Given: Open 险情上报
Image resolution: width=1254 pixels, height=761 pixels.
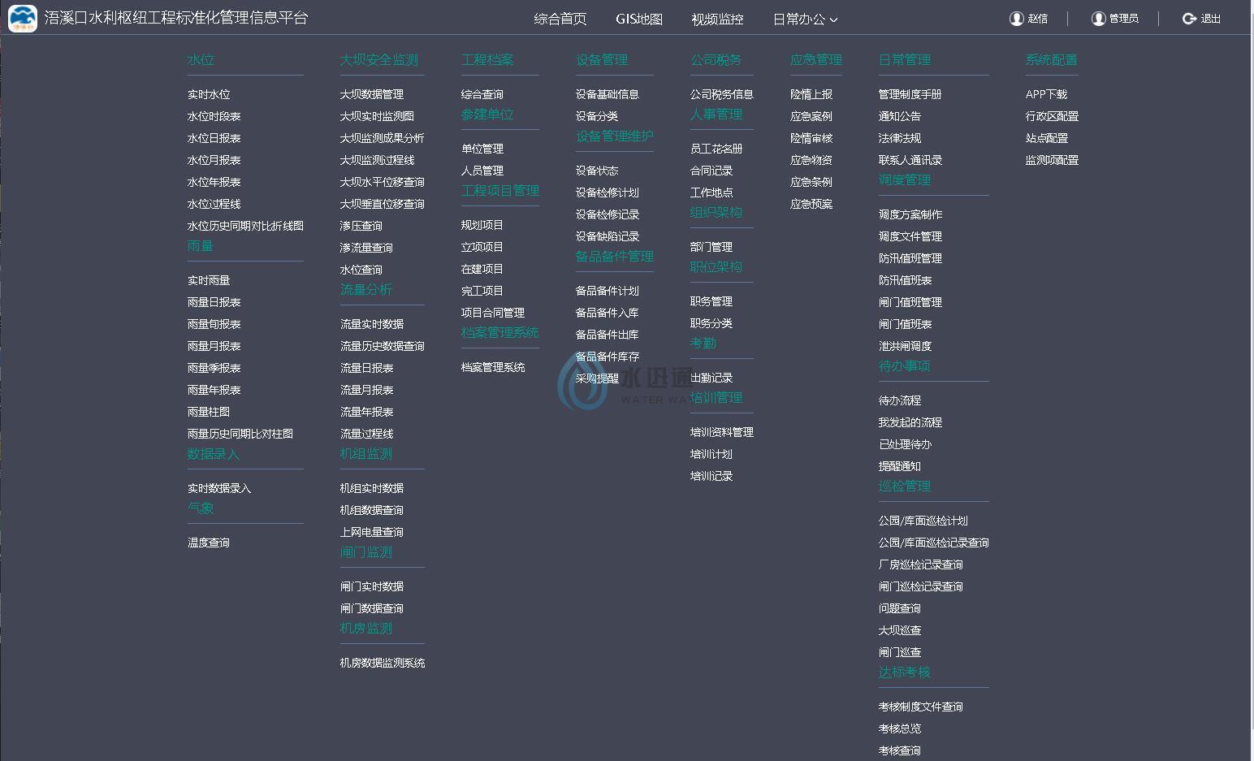Looking at the screenshot, I should tap(811, 94).
